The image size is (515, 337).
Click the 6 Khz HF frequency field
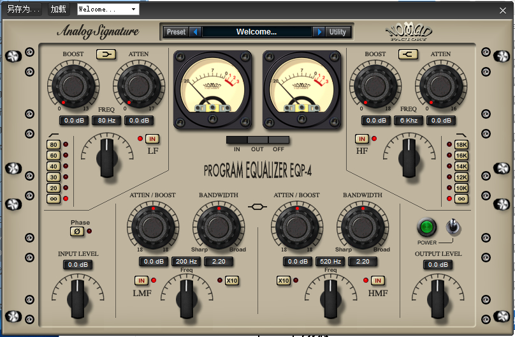coord(409,121)
